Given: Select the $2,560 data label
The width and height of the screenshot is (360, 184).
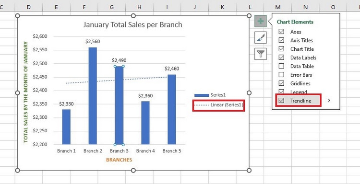Looking at the screenshot, I should coord(93,42).
